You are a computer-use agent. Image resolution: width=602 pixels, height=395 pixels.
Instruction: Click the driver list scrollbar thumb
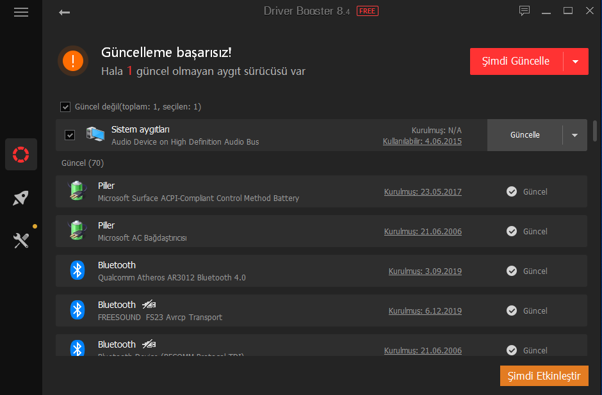pyautogui.click(x=595, y=131)
